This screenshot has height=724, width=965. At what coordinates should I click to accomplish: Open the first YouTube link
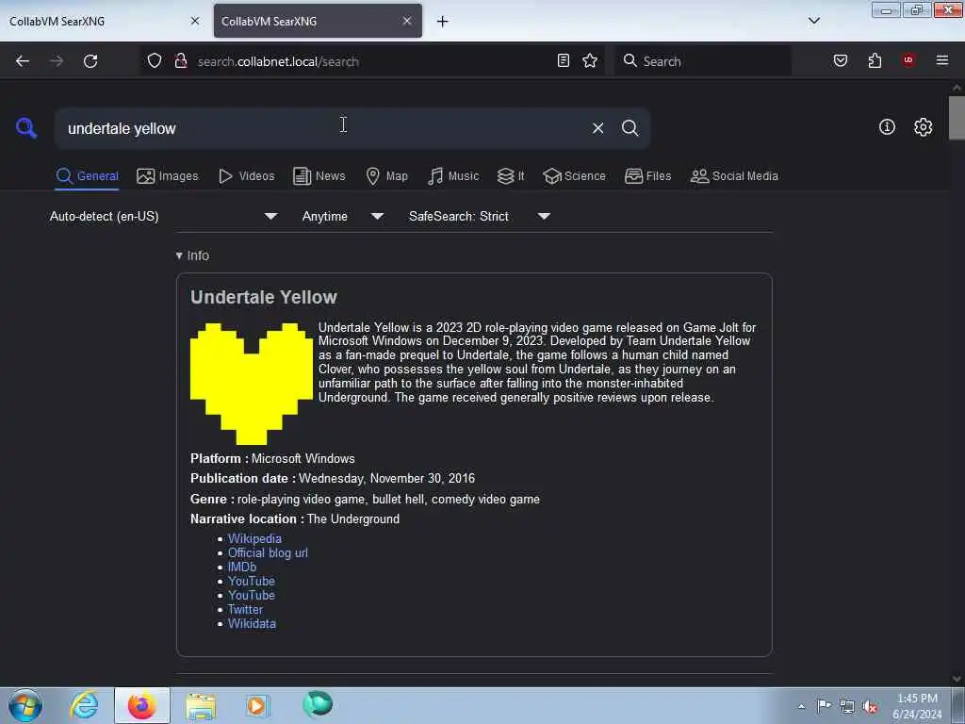click(251, 581)
